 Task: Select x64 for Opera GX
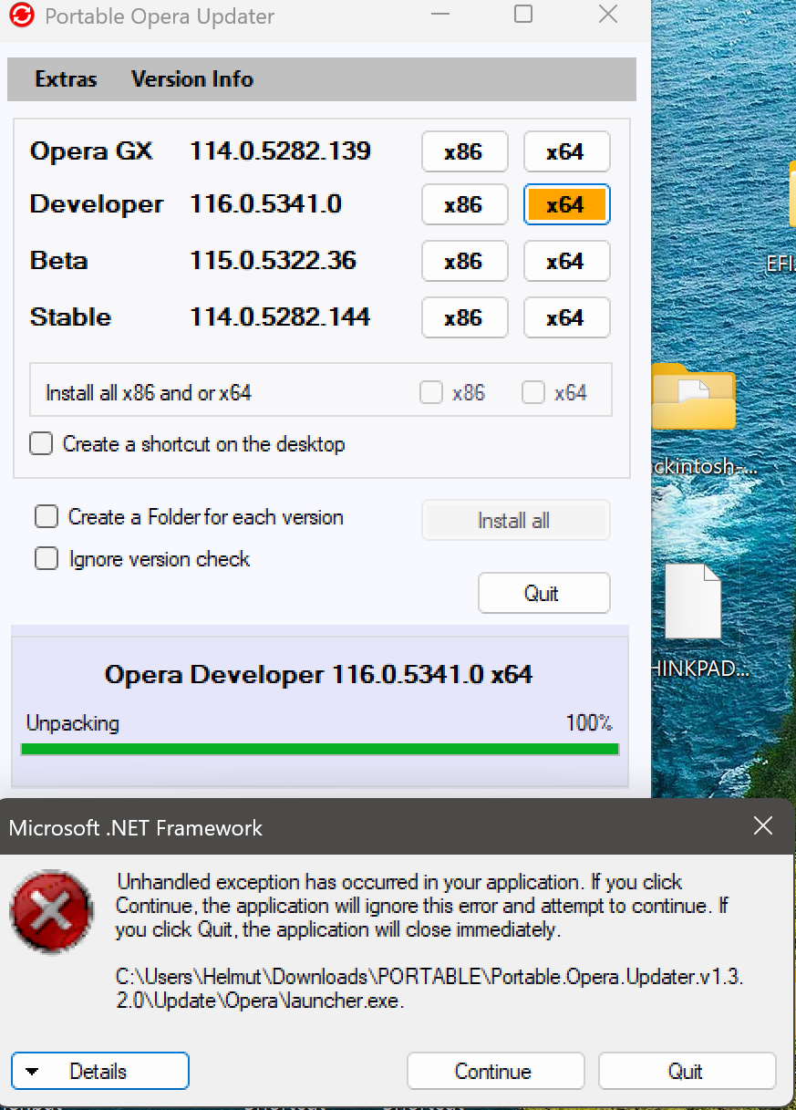(566, 151)
